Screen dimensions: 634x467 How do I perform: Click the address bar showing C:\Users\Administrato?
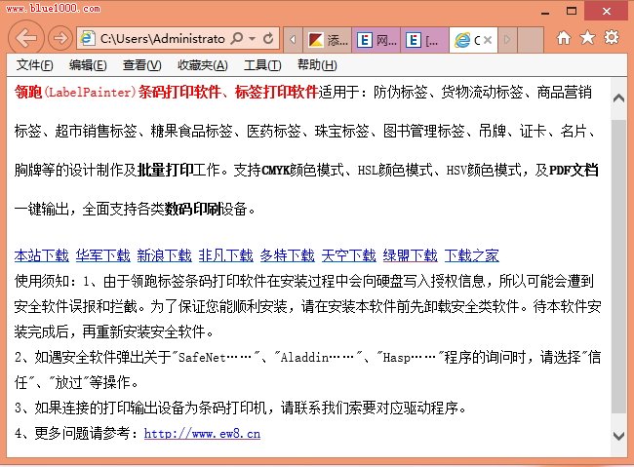[x=162, y=39]
